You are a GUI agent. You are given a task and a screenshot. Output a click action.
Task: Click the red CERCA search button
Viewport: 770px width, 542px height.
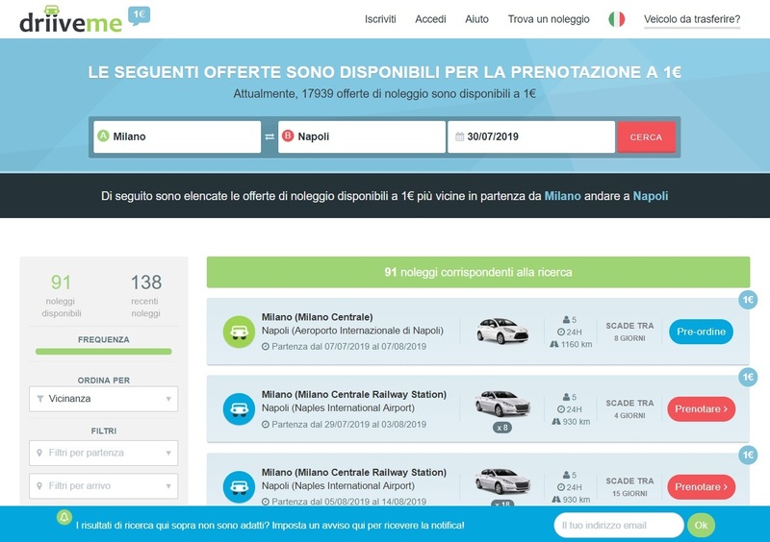click(646, 137)
